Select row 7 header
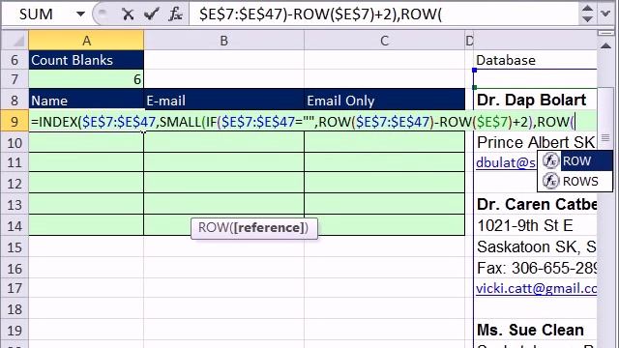 tap(15, 79)
